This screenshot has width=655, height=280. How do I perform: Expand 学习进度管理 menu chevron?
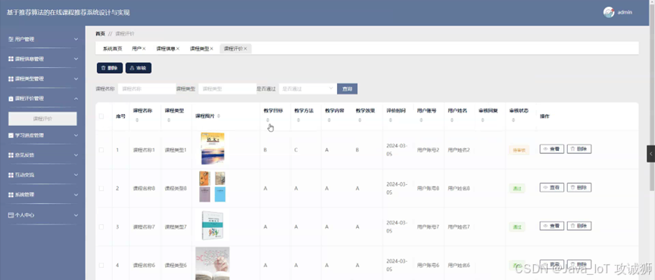[76, 135]
